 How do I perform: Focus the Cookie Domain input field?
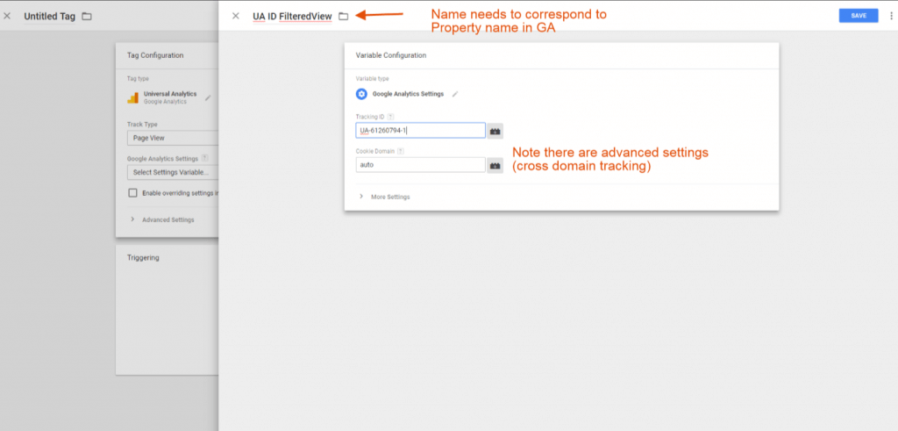(420, 165)
